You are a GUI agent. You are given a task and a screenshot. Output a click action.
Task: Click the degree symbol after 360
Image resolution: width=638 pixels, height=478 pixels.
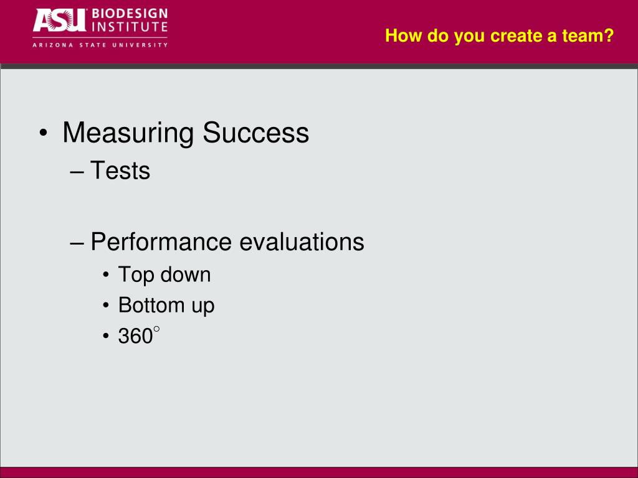(156, 329)
